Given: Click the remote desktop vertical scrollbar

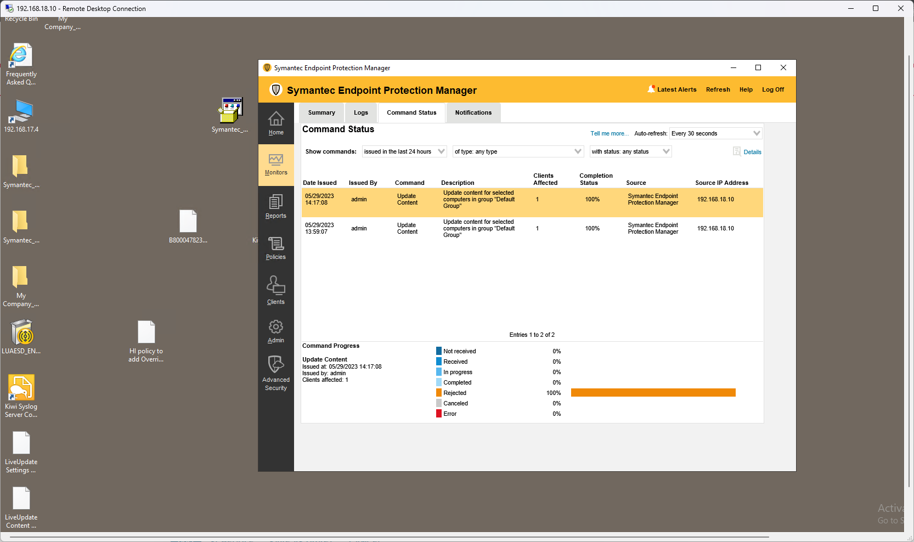Looking at the screenshot, I should [909, 272].
